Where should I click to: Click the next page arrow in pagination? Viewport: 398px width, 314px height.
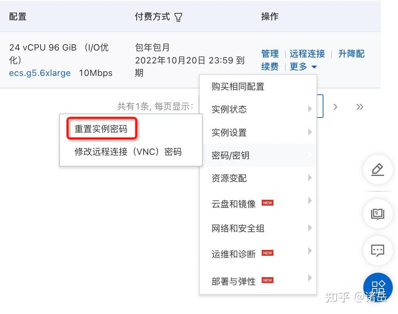tap(335, 107)
